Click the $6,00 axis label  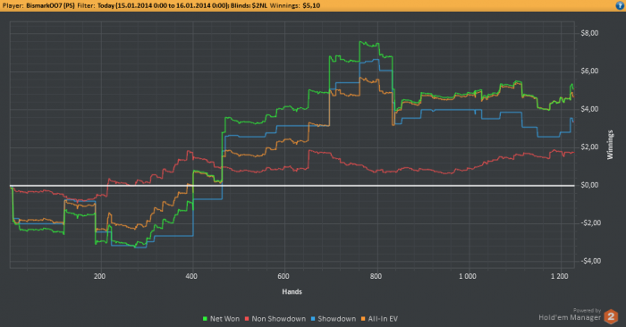[x=589, y=71]
